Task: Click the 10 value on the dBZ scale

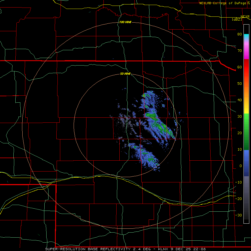Action: click(240, 149)
